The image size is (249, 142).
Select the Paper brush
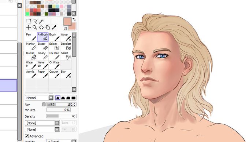point(43,74)
